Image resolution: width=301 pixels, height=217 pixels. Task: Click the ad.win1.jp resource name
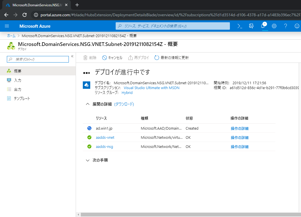tap(104, 128)
